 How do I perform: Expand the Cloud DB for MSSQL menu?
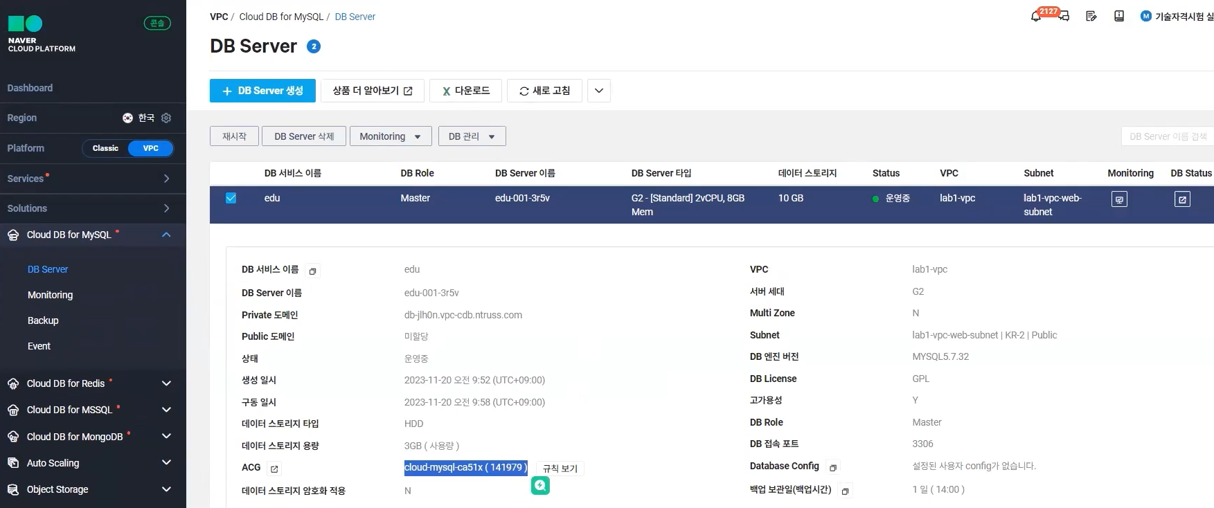pos(166,410)
